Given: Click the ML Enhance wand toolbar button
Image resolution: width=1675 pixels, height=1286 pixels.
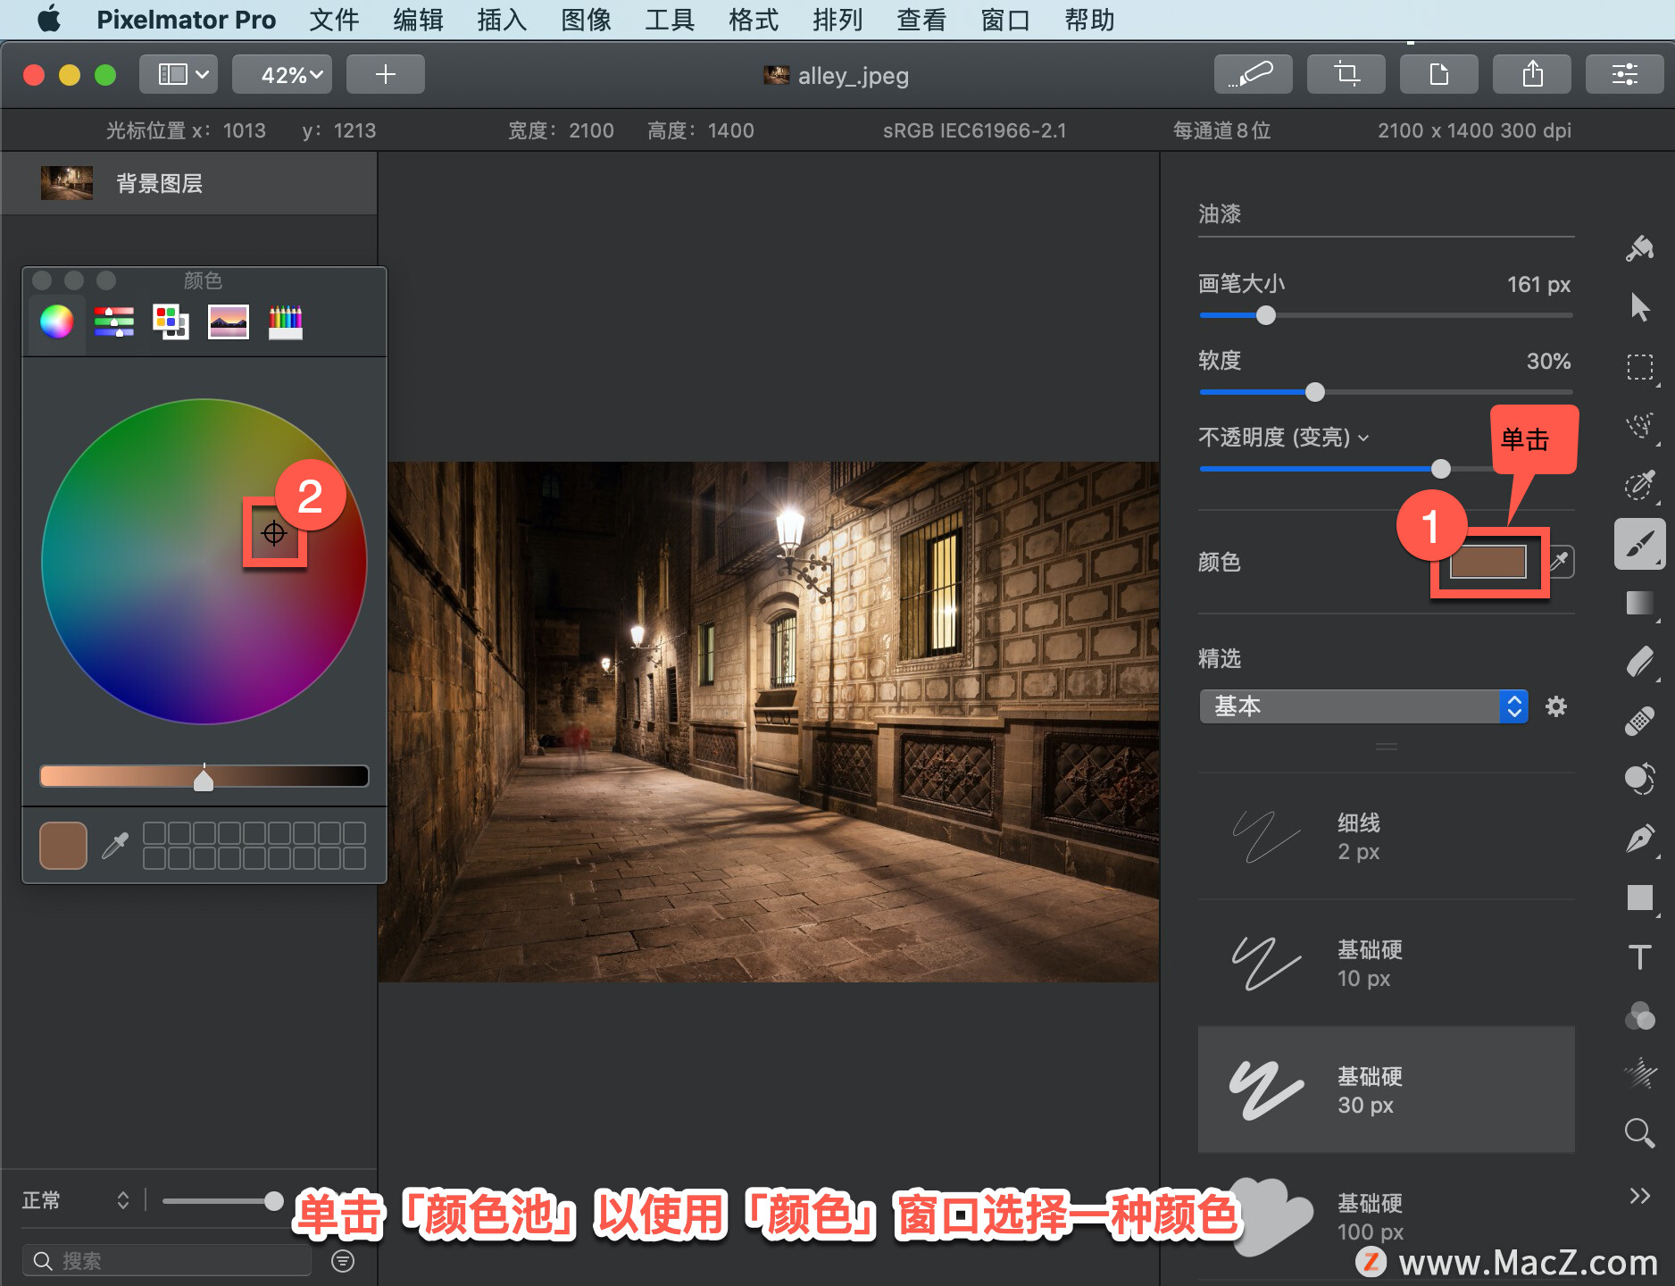Looking at the screenshot, I should click(x=1253, y=74).
